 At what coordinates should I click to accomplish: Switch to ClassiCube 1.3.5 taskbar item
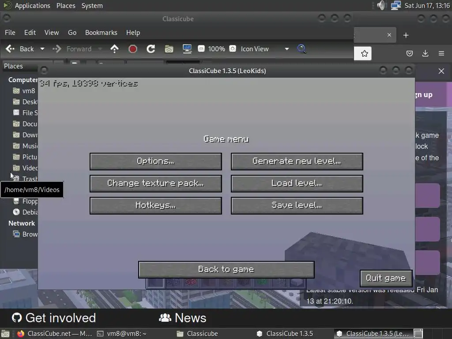[x=285, y=334]
